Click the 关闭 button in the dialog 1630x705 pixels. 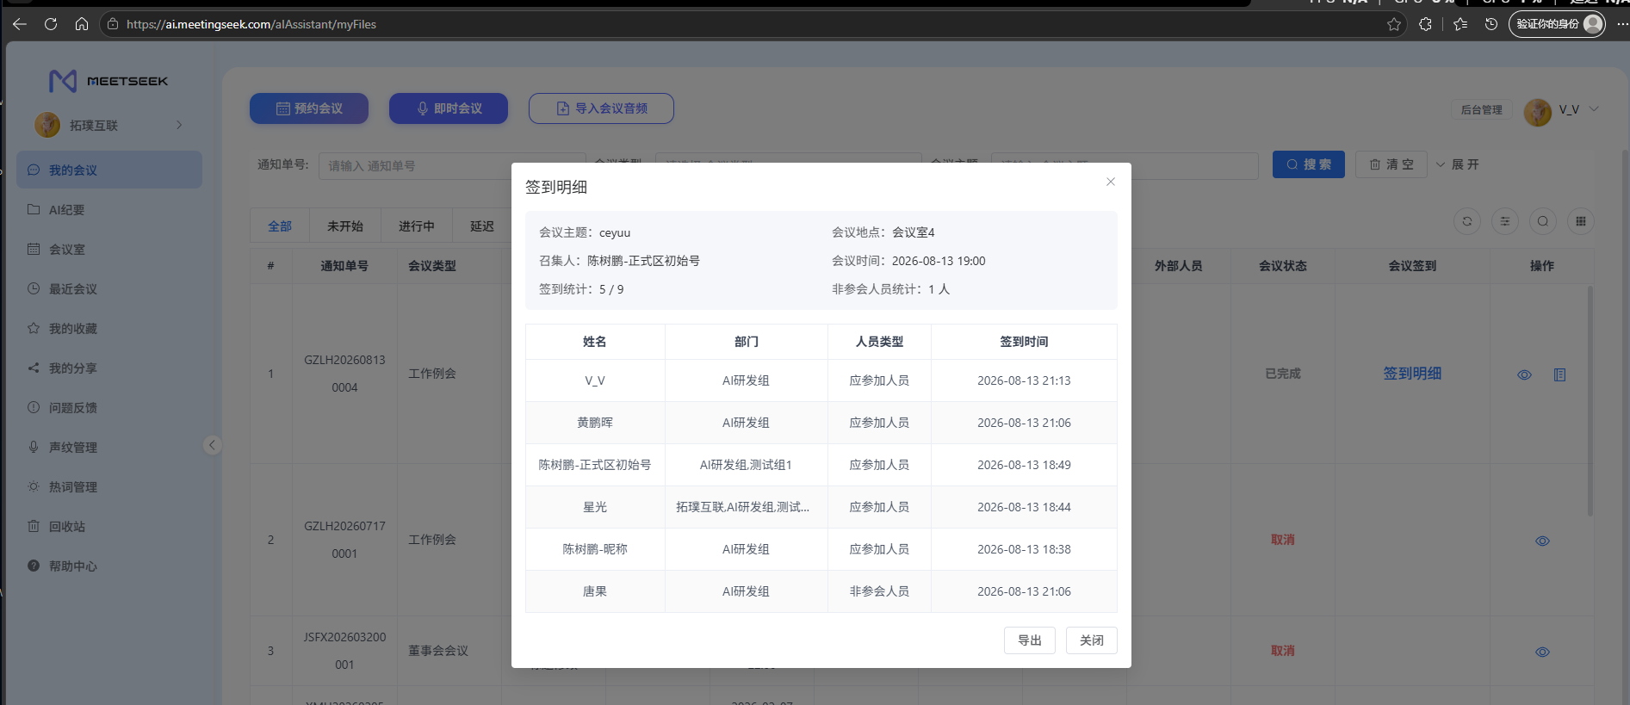(x=1092, y=640)
